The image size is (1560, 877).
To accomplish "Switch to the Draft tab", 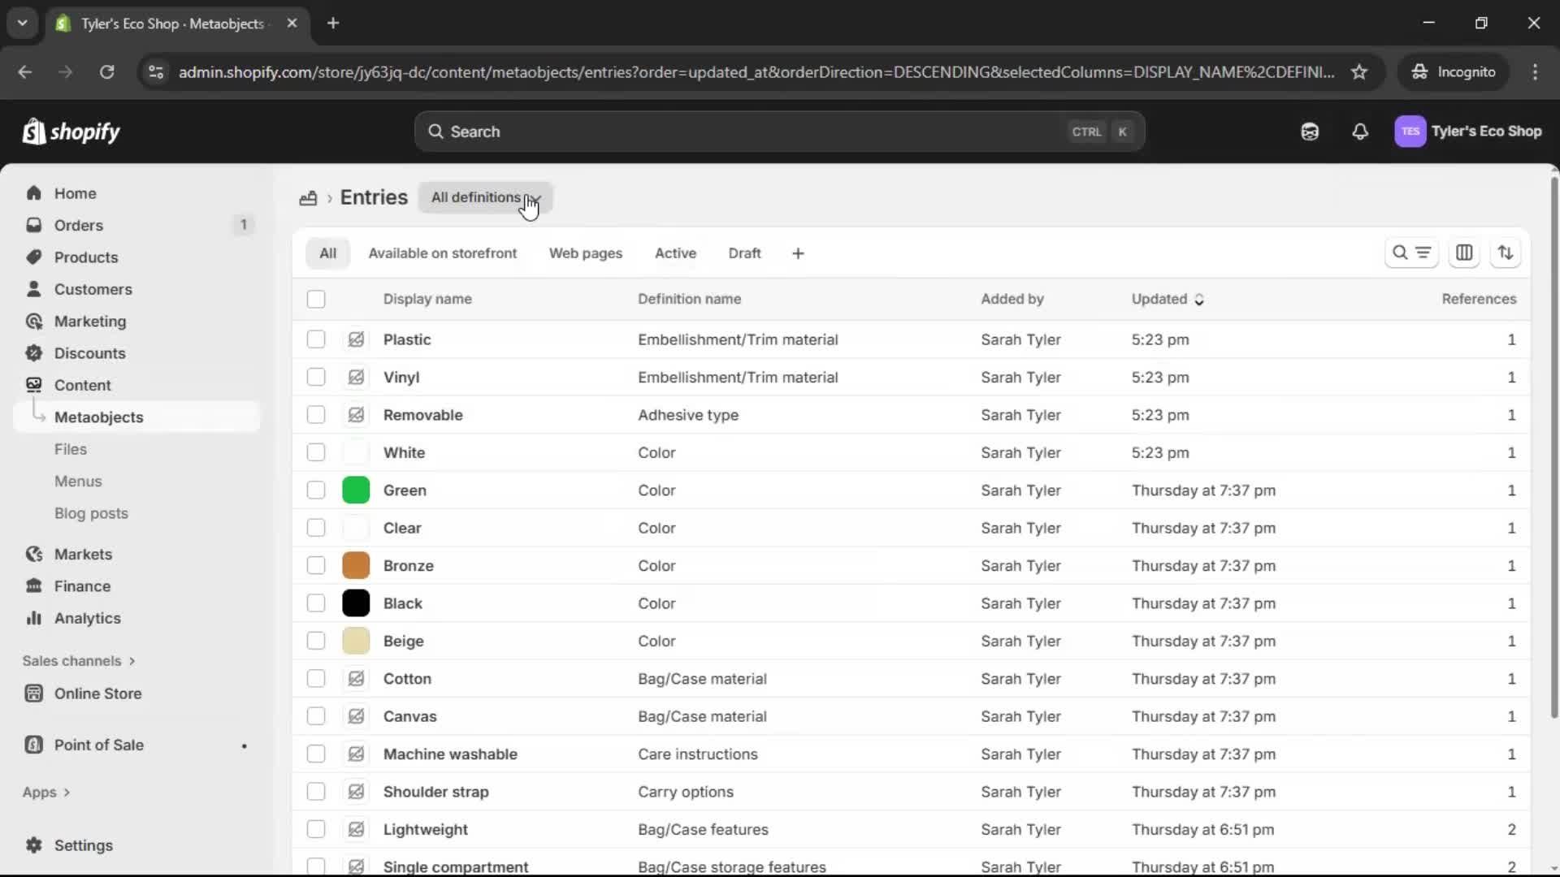I will (745, 253).
